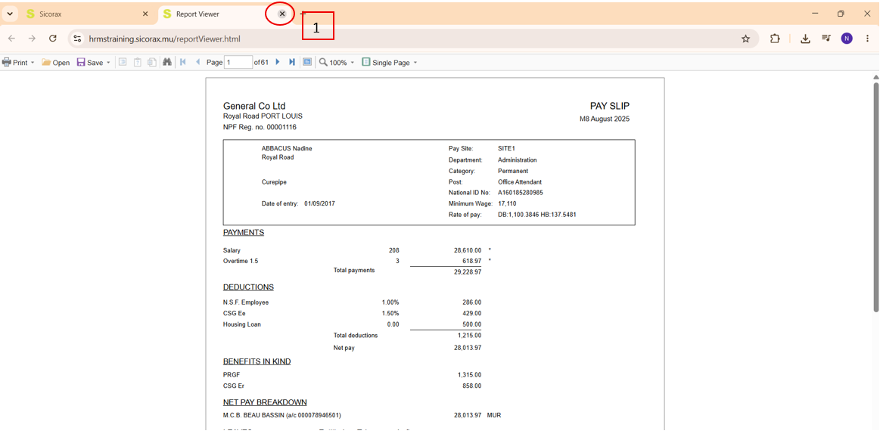Screen dimensions: 880x437
Task: Click the Save floppy disk button
Action: click(x=90, y=62)
